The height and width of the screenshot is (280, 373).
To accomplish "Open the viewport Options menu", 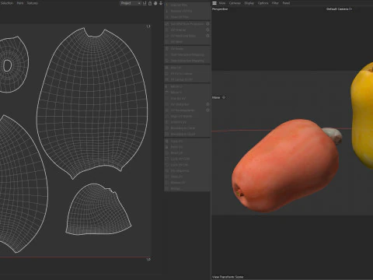I will 263,3.
